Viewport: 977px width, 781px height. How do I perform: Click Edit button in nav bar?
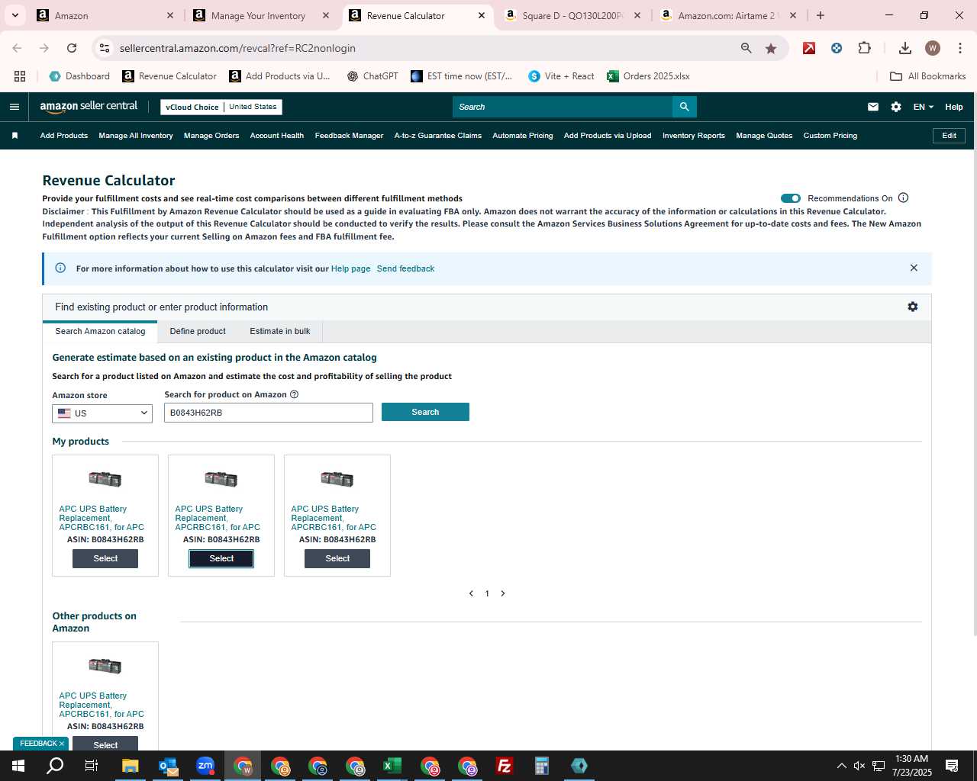[949, 136]
